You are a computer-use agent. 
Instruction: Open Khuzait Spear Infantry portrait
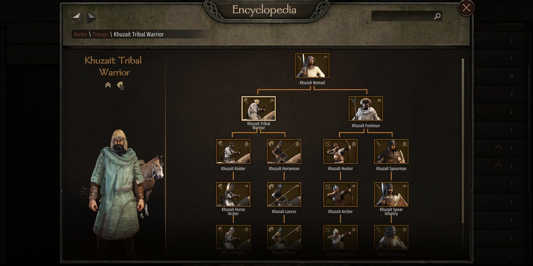[391, 195]
